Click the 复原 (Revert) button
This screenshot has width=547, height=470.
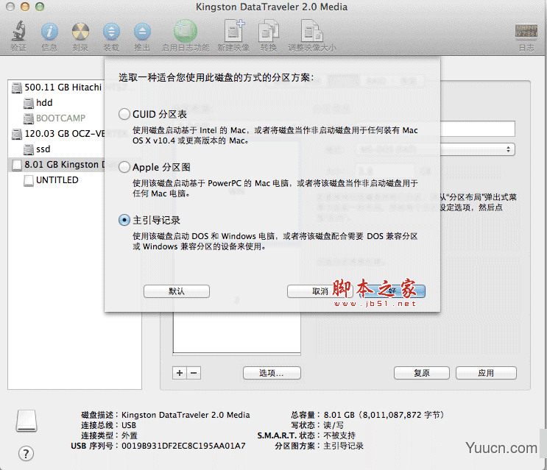[x=422, y=373]
